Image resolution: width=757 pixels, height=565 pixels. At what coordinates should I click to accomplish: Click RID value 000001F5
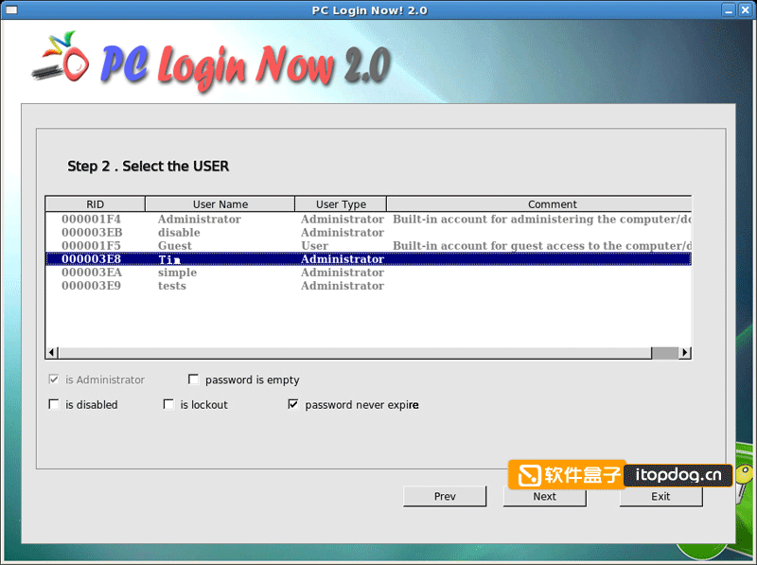[x=91, y=246]
